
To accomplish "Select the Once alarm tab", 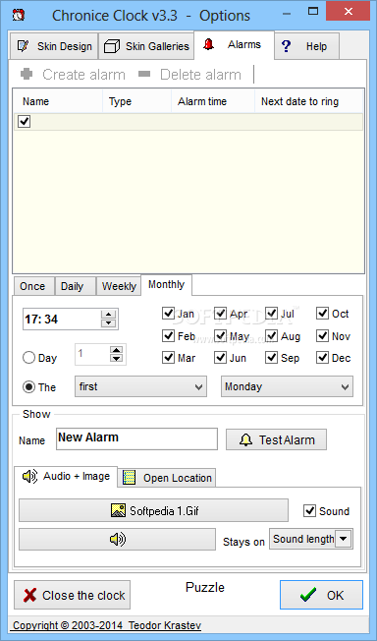I will pyautogui.click(x=33, y=286).
